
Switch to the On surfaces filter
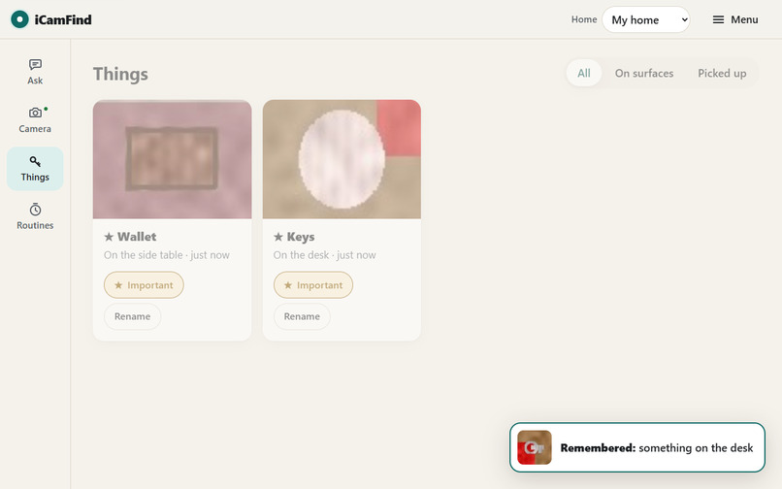(x=644, y=74)
